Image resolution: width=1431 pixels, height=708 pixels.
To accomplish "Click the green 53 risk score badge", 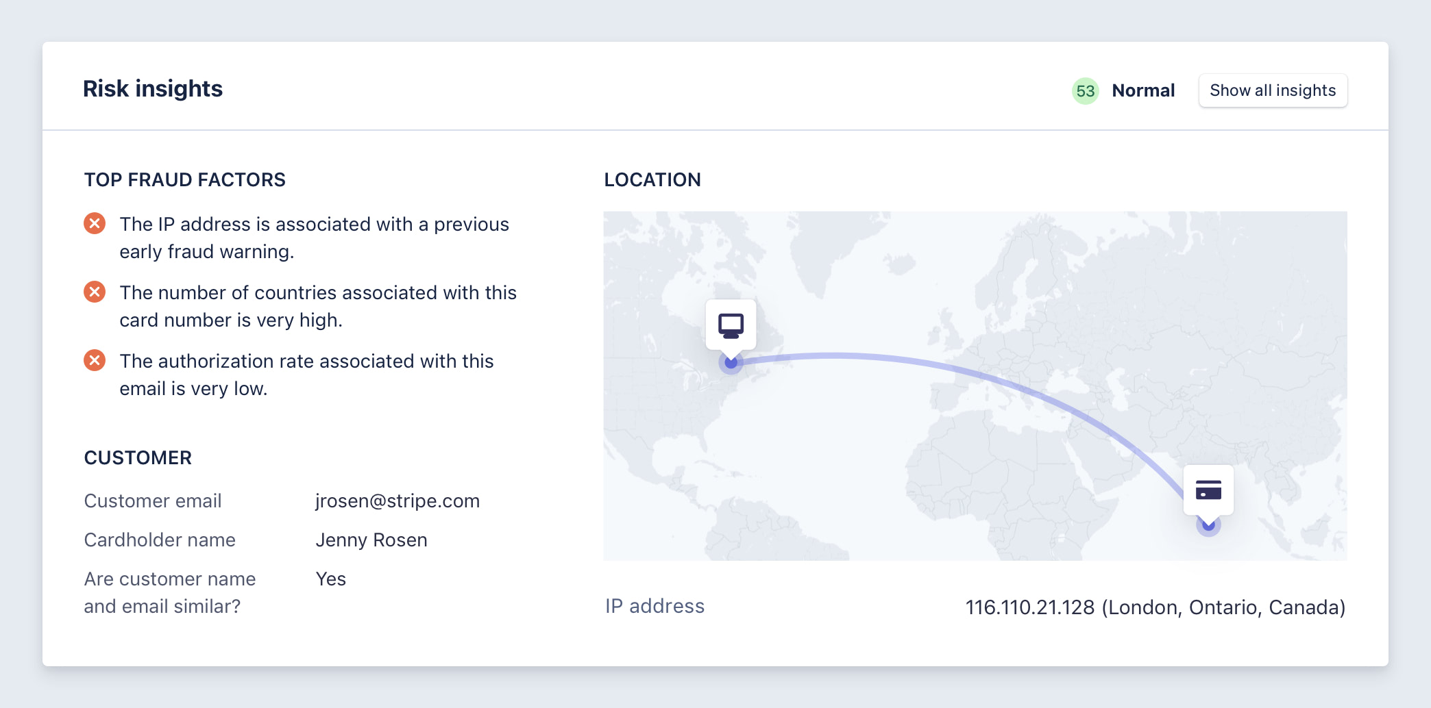I will 1085,90.
